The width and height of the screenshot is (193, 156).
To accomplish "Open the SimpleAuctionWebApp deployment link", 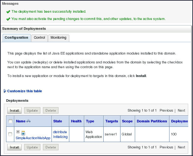I will (x=33, y=138).
